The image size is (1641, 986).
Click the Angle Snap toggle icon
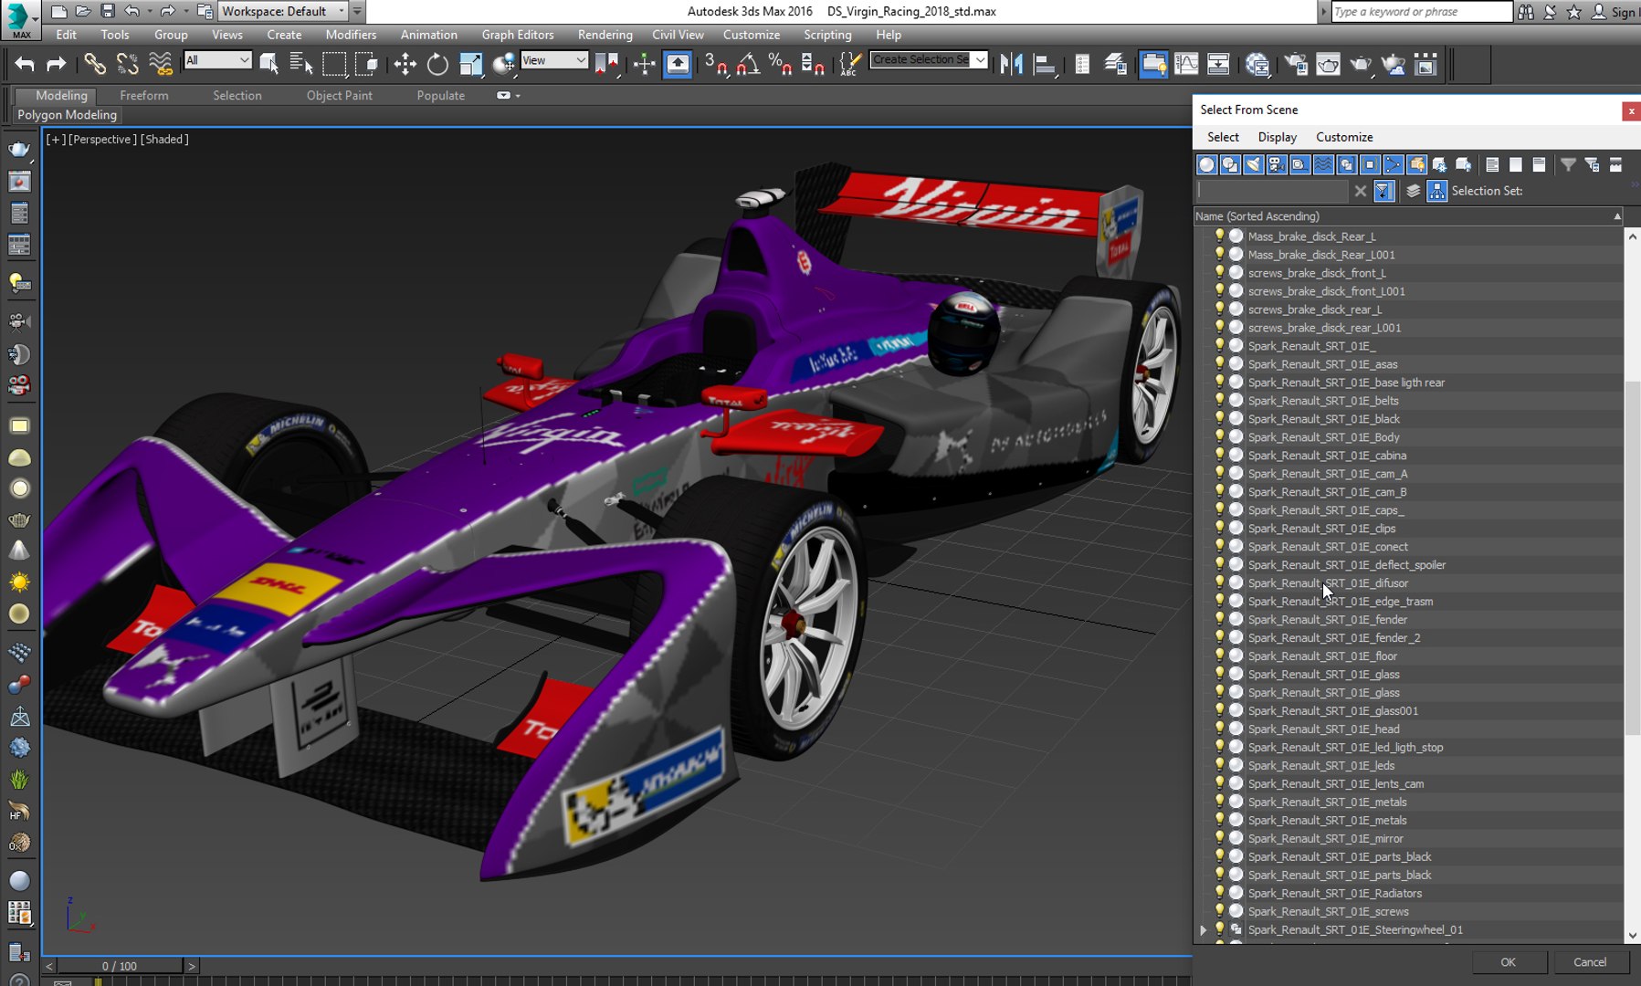click(x=748, y=64)
